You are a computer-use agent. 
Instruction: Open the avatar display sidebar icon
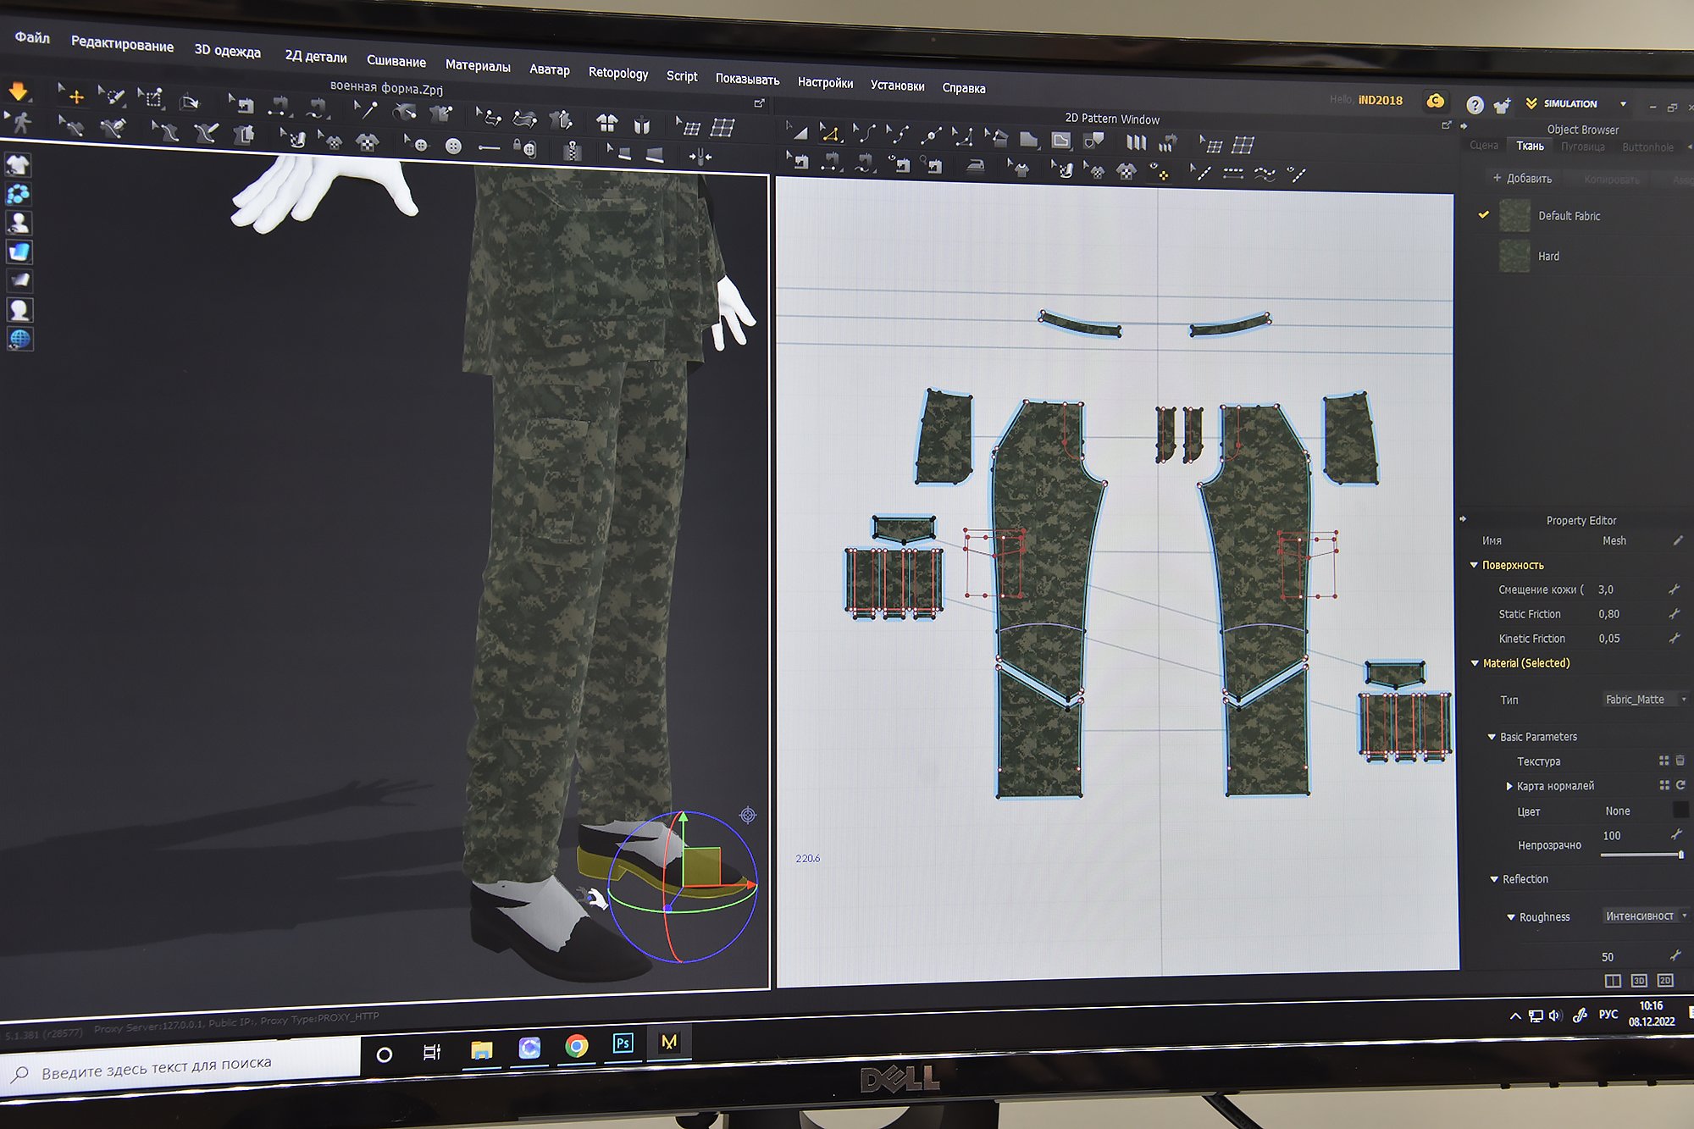pos(18,223)
